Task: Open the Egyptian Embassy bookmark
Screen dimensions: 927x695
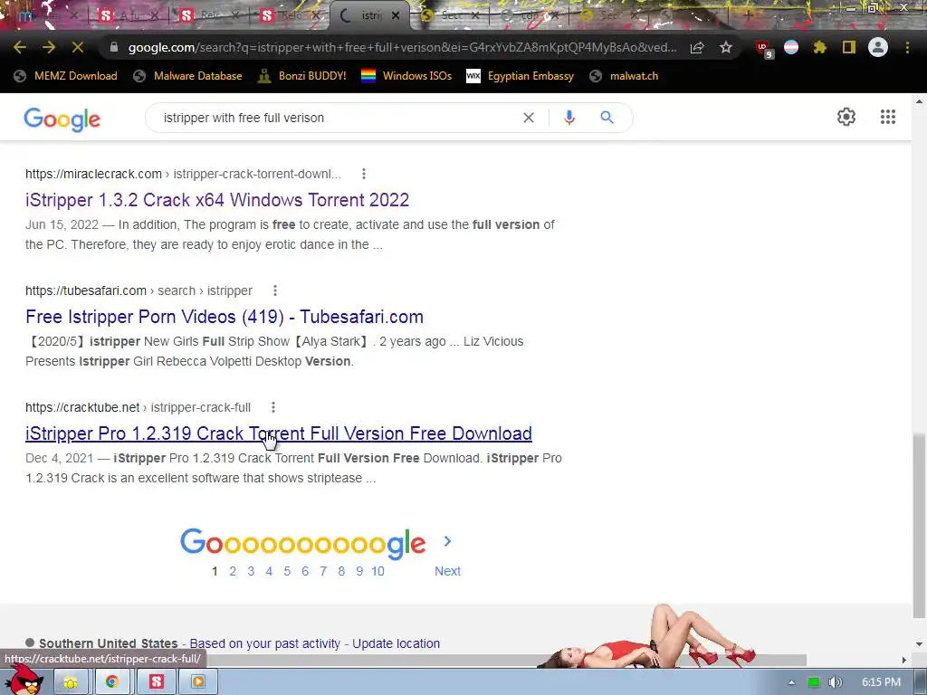Action: coord(521,76)
